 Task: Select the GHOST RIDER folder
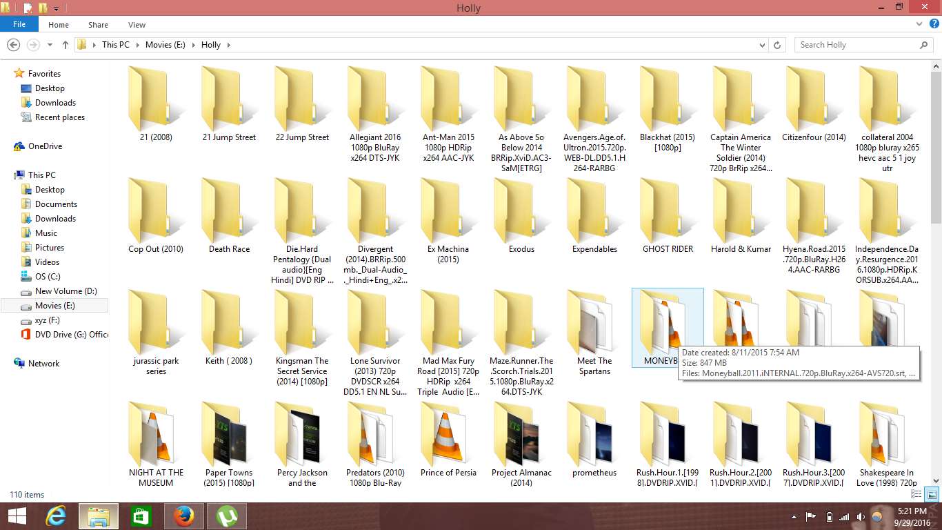(x=668, y=215)
